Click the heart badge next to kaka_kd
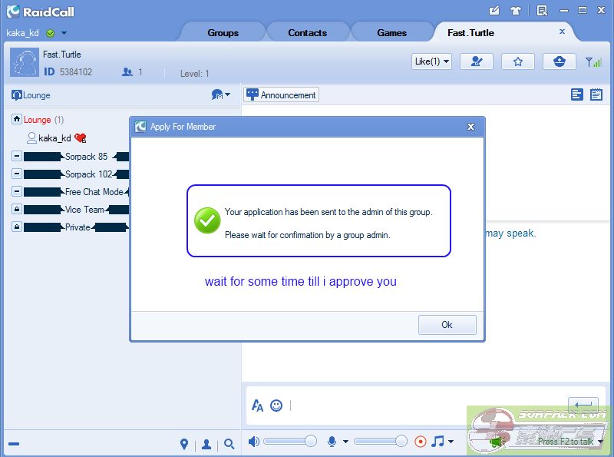The height and width of the screenshot is (457, 614). (x=81, y=138)
